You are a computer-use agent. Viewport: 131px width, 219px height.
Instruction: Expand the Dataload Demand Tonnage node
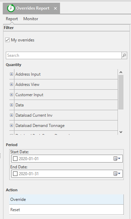point(11,126)
